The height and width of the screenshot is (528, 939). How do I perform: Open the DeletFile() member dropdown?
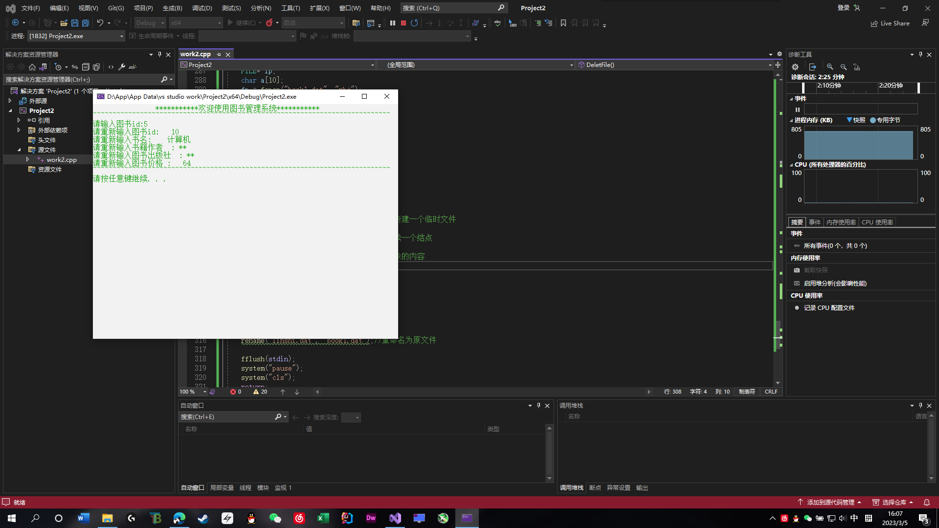click(x=770, y=65)
